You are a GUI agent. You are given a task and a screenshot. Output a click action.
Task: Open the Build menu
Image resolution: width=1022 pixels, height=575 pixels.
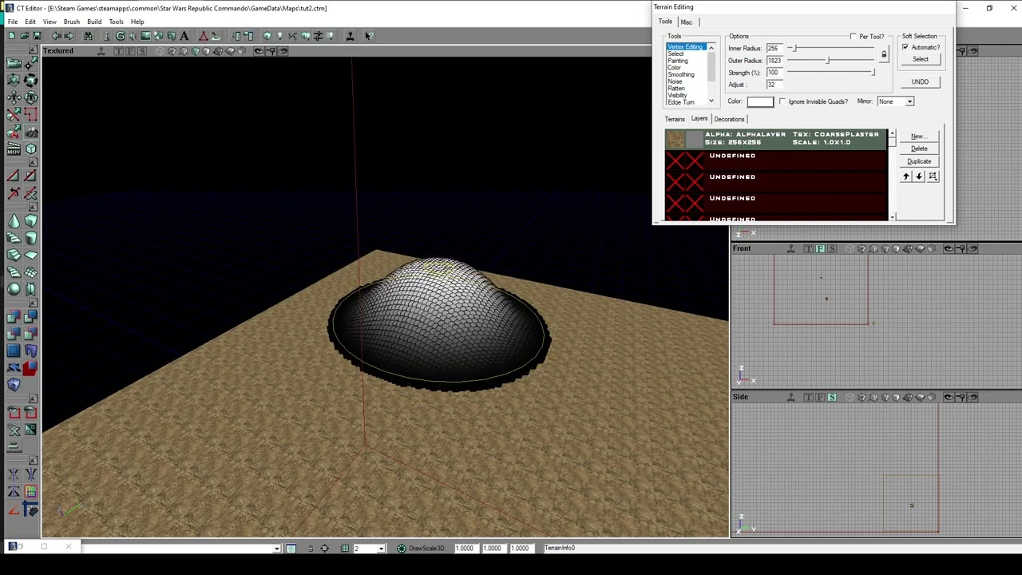click(94, 22)
